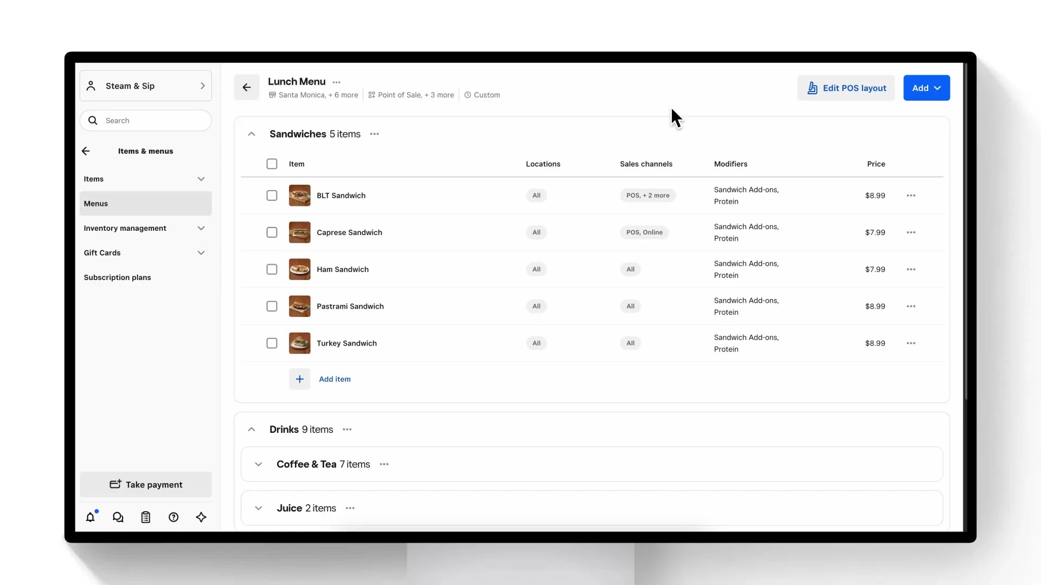Expand the Coffee & Tea section

point(259,464)
